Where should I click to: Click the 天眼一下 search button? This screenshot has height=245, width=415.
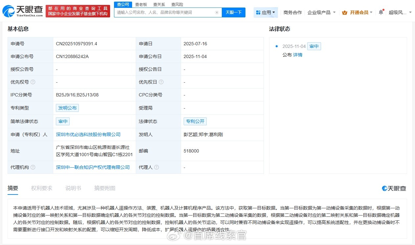234,12
